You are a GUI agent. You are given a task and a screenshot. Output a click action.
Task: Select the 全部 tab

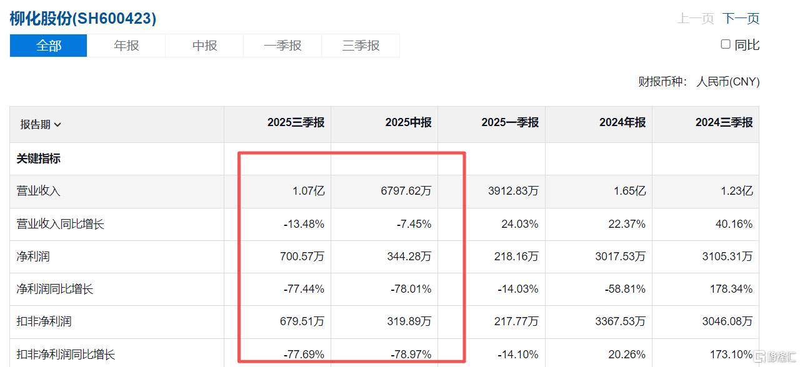pos(49,46)
